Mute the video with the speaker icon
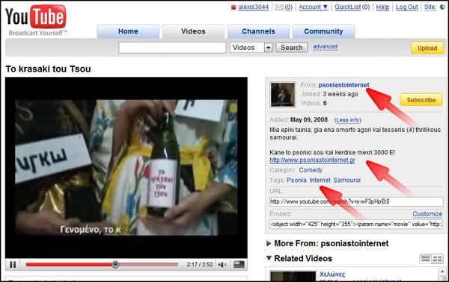This screenshot has height=282, width=449. pyautogui.click(x=222, y=265)
